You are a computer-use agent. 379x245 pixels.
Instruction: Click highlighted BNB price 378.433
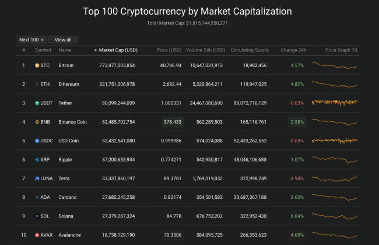(x=173, y=122)
